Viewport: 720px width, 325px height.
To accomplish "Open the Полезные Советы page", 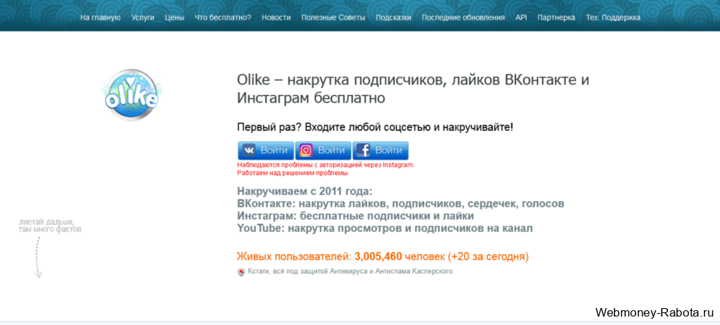I will tap(333, 18).
